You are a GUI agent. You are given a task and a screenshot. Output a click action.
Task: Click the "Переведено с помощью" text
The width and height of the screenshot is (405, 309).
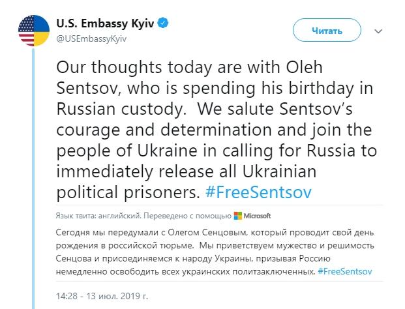tap(188, 216)
